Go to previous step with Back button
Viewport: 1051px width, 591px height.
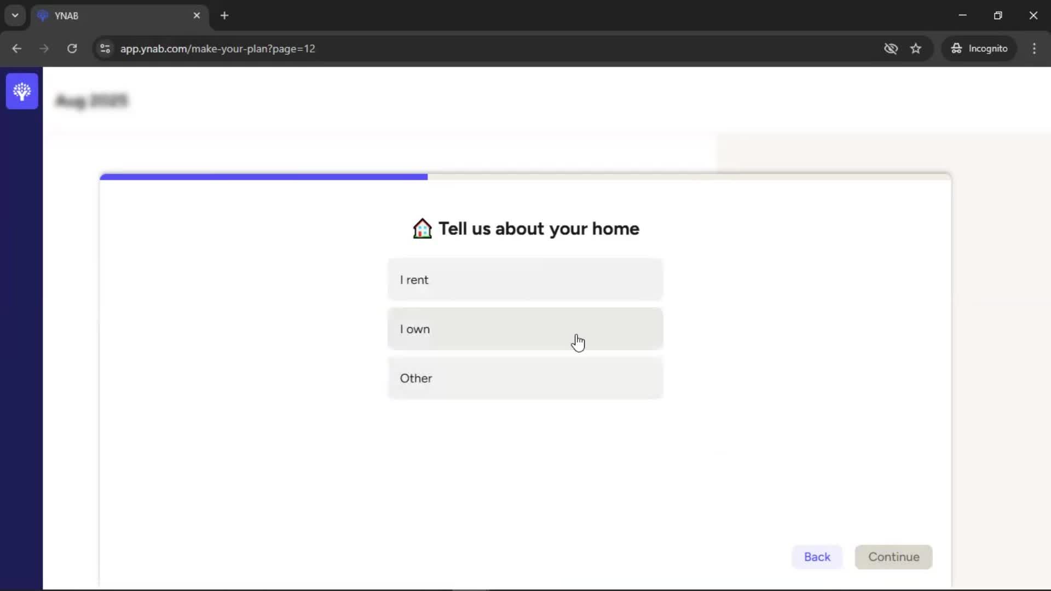pos(817,557)
